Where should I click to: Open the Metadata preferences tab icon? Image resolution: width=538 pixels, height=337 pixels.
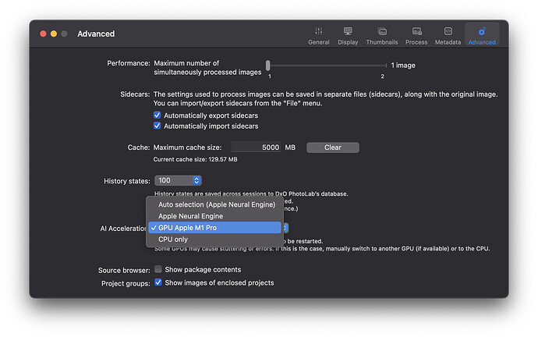click(448, 31)
